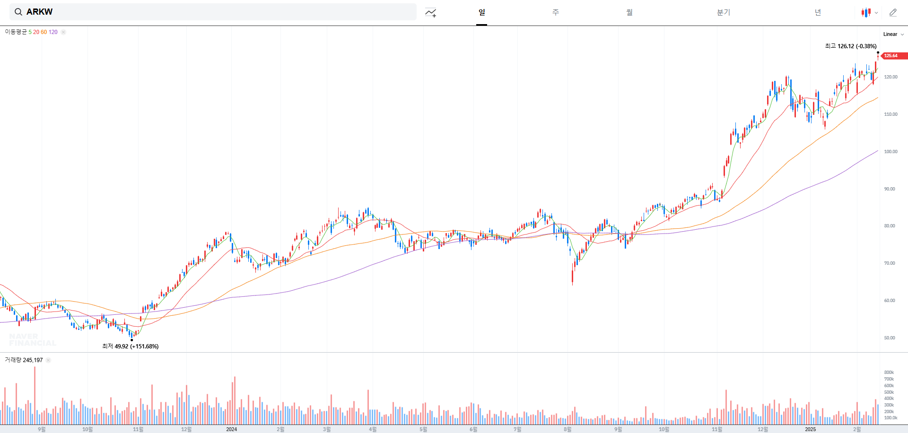Click the 2024 label on time axis
The width and height of the screenshot is (908, 433).
[x=232, y=429]
